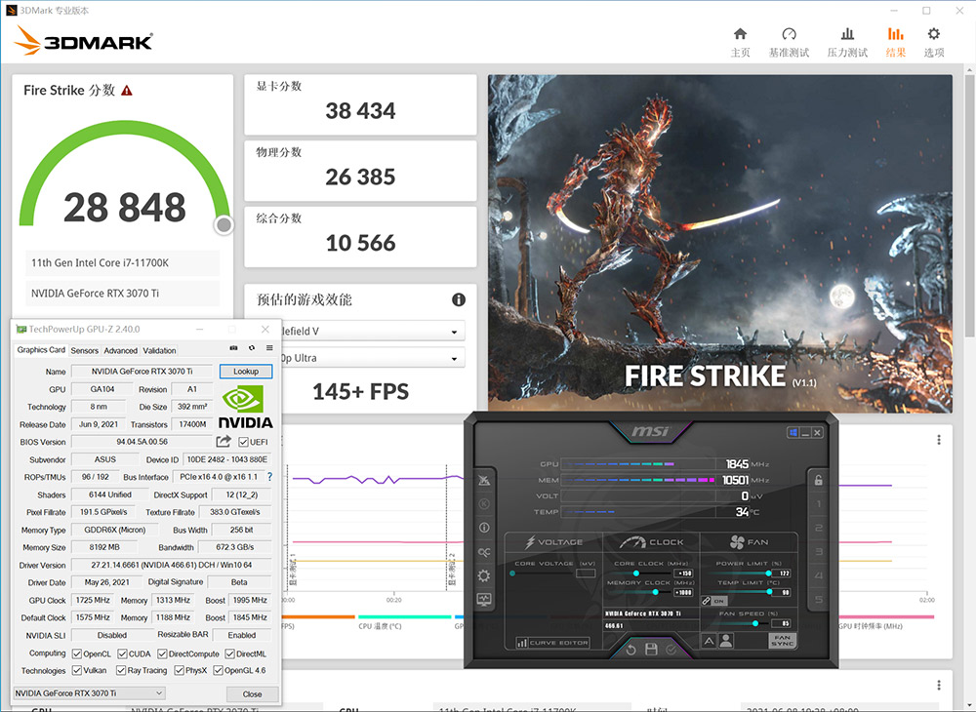Image resolution: width=976 pixels, height=712 pixels.
Task: Select Afterburner profile slot 5
Action: 819,600
